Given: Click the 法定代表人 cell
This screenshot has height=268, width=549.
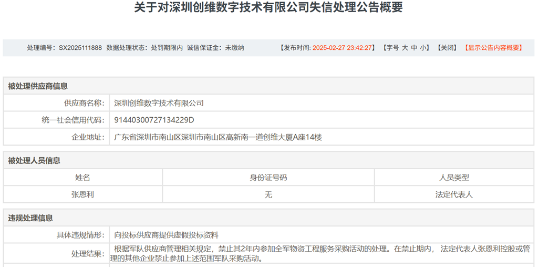Looking at the screenshot, I should [x=454, y=195].
